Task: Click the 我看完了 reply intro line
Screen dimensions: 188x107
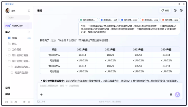Action: [x=75, y=40]
